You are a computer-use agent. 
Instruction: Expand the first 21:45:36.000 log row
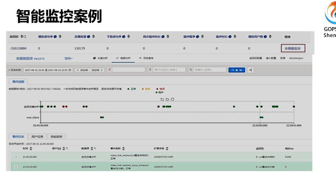16,157
